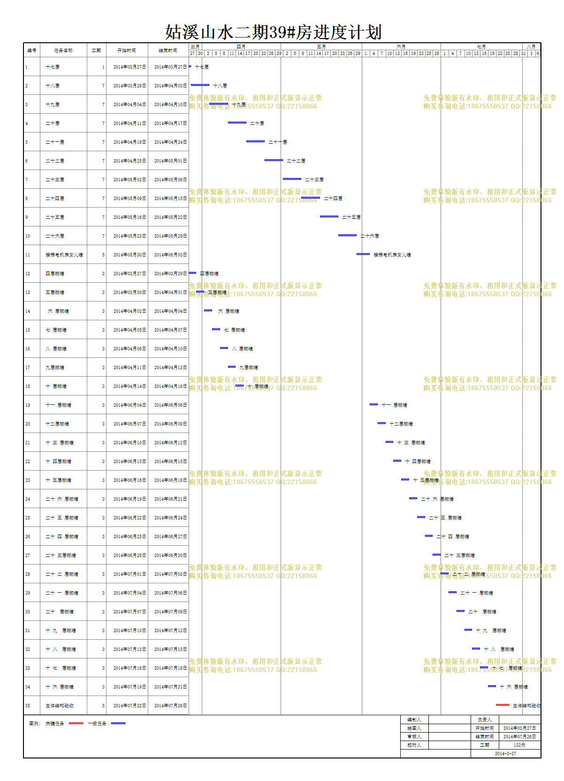Select the 编号 column header
Image resolution: width=564 pixels, height=781 pixels.
[x=32, y=50]
